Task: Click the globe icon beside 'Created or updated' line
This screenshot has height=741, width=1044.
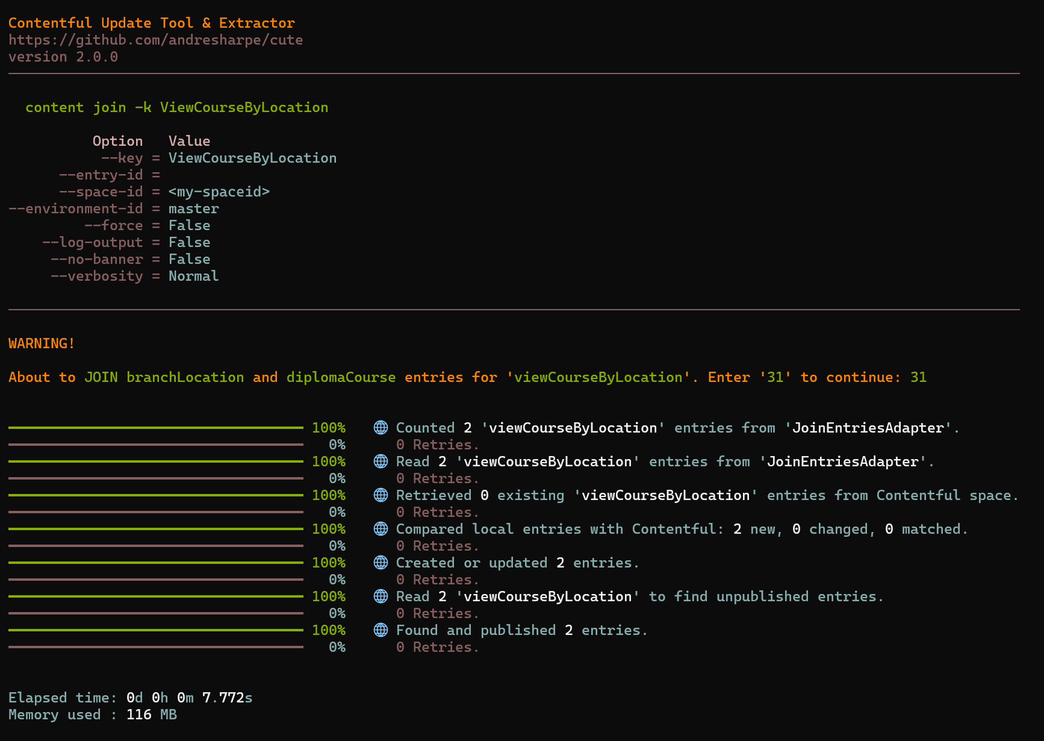Action: tap(381, 563)
